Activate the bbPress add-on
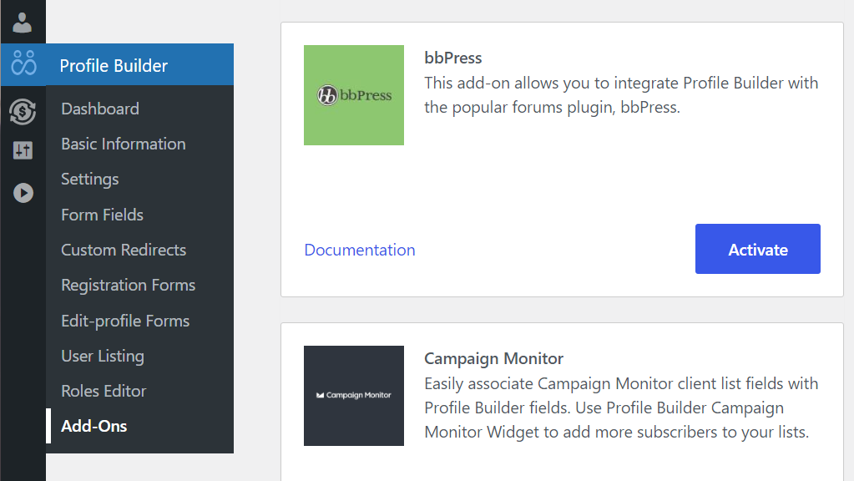Image resolution: width=854 pixels, height=481 pixels. [x=758, y=249]
